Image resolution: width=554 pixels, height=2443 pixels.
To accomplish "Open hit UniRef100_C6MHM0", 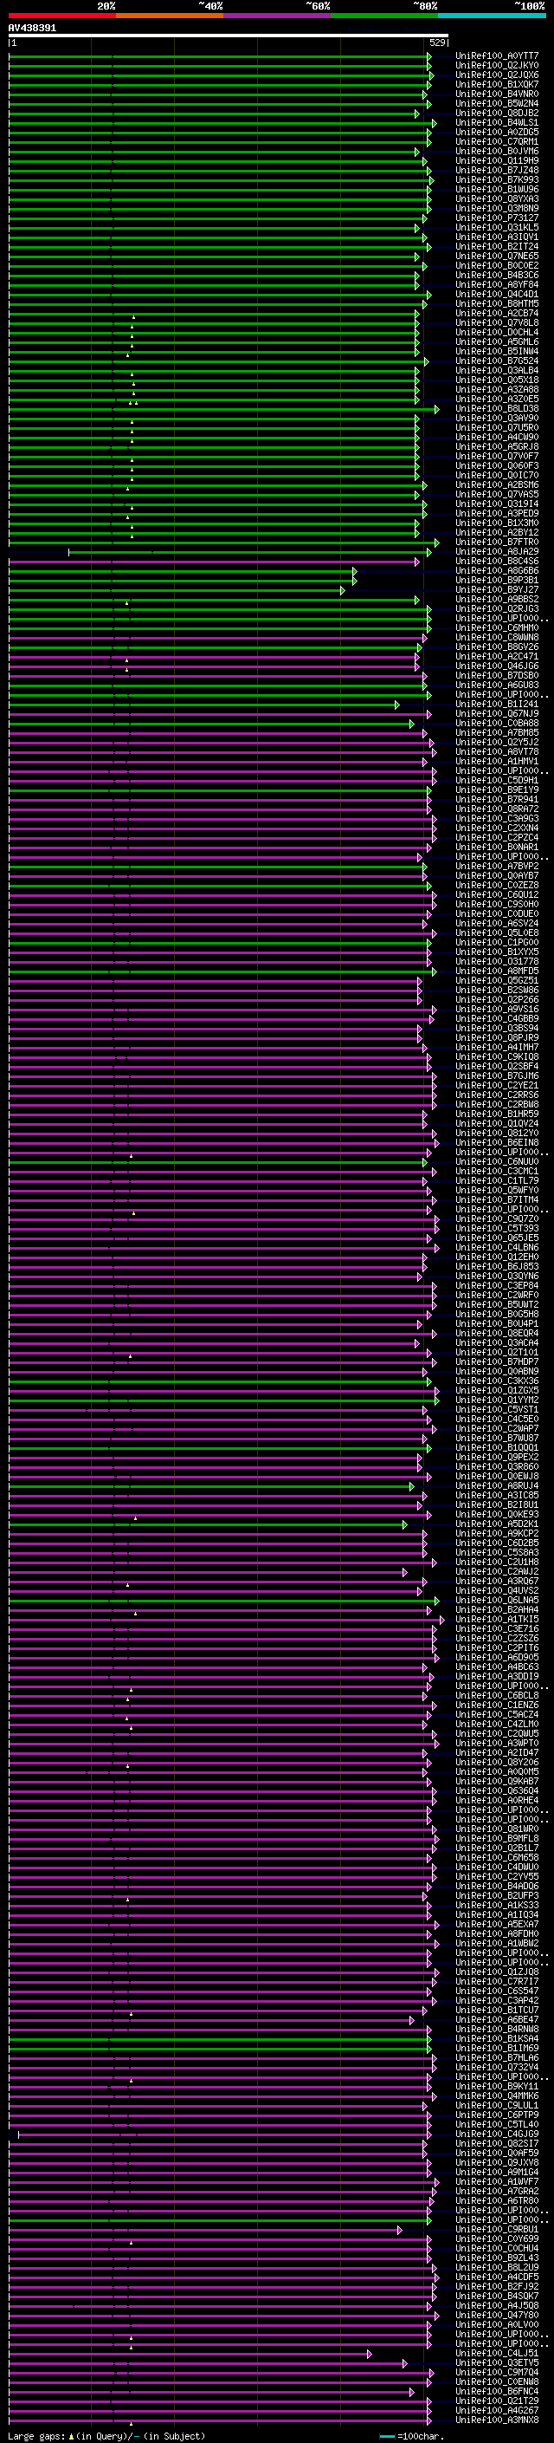I will (497, 627).
